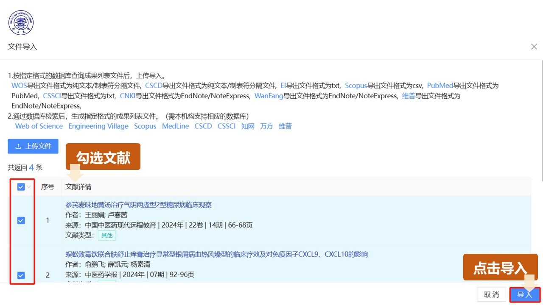Viewport: 543px width, 305px height.
Task: Open the 蜈蚣败毒饮 article title link
Action: point(216,254)
